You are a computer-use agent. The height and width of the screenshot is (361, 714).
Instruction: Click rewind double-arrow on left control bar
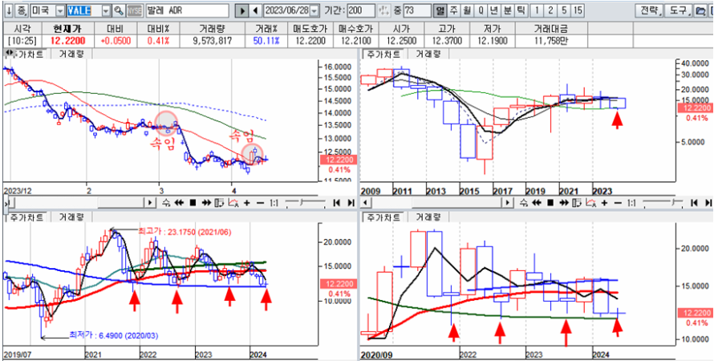point(179,203)
